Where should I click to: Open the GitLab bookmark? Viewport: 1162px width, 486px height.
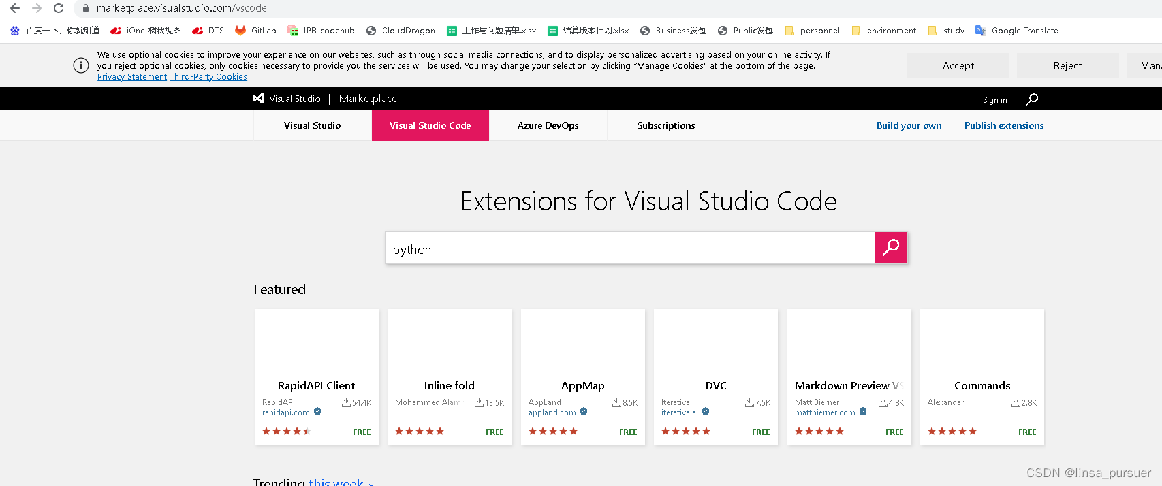point(255,31)
